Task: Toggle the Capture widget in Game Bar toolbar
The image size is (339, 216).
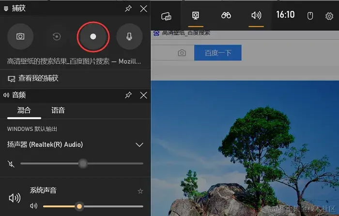Action: coord(196,15)
